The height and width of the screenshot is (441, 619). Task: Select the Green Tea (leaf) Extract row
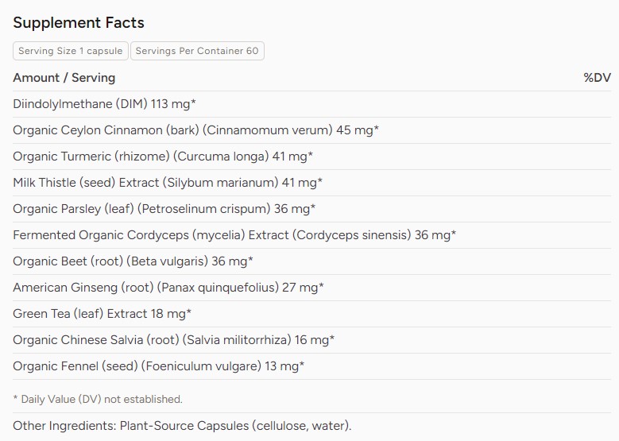(102, 314)
